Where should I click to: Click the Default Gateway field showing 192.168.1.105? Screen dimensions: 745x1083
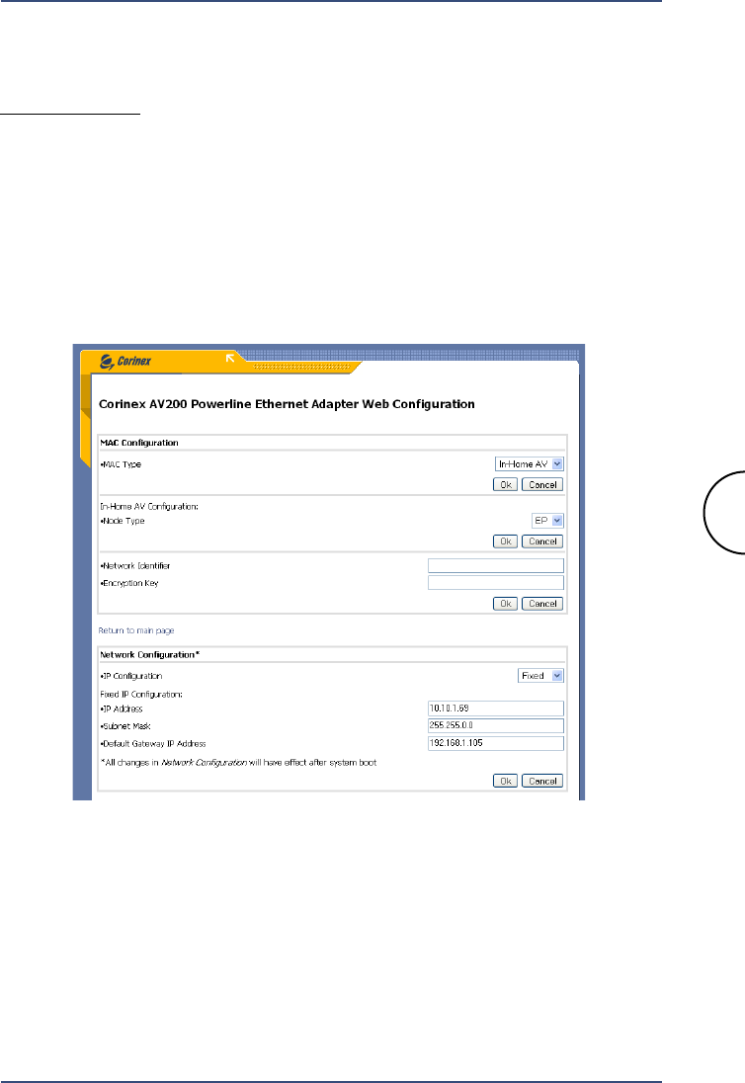click(496, 743)
